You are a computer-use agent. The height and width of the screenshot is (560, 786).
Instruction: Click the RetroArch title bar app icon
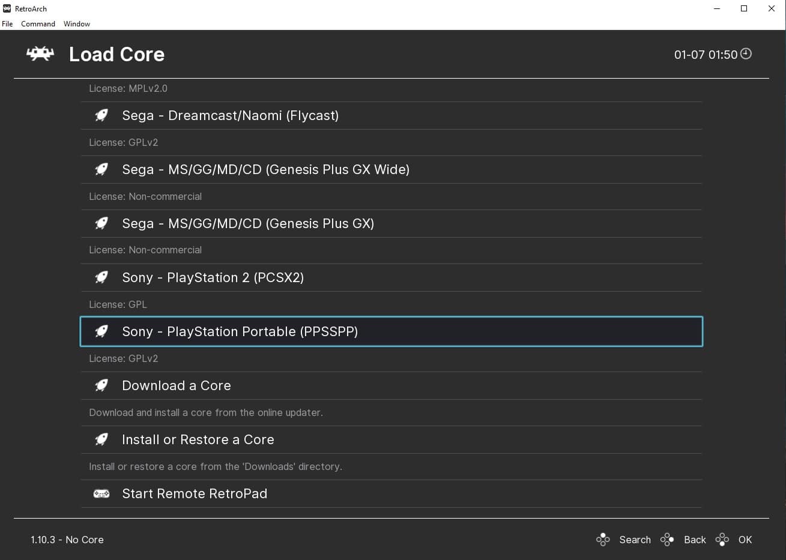(x=7, y=8)
